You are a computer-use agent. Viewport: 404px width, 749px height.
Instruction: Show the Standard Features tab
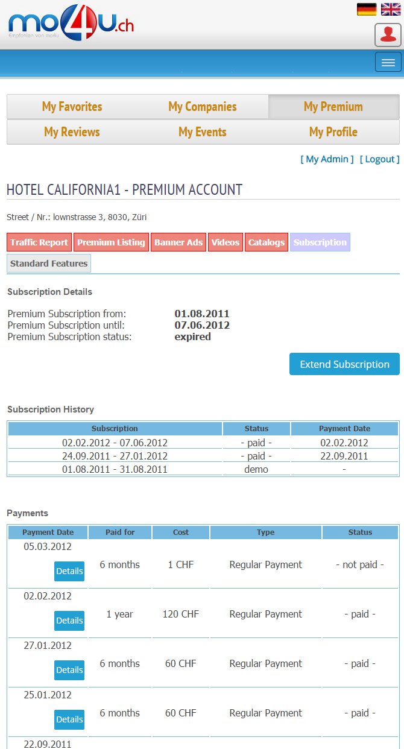pos(49,264)
